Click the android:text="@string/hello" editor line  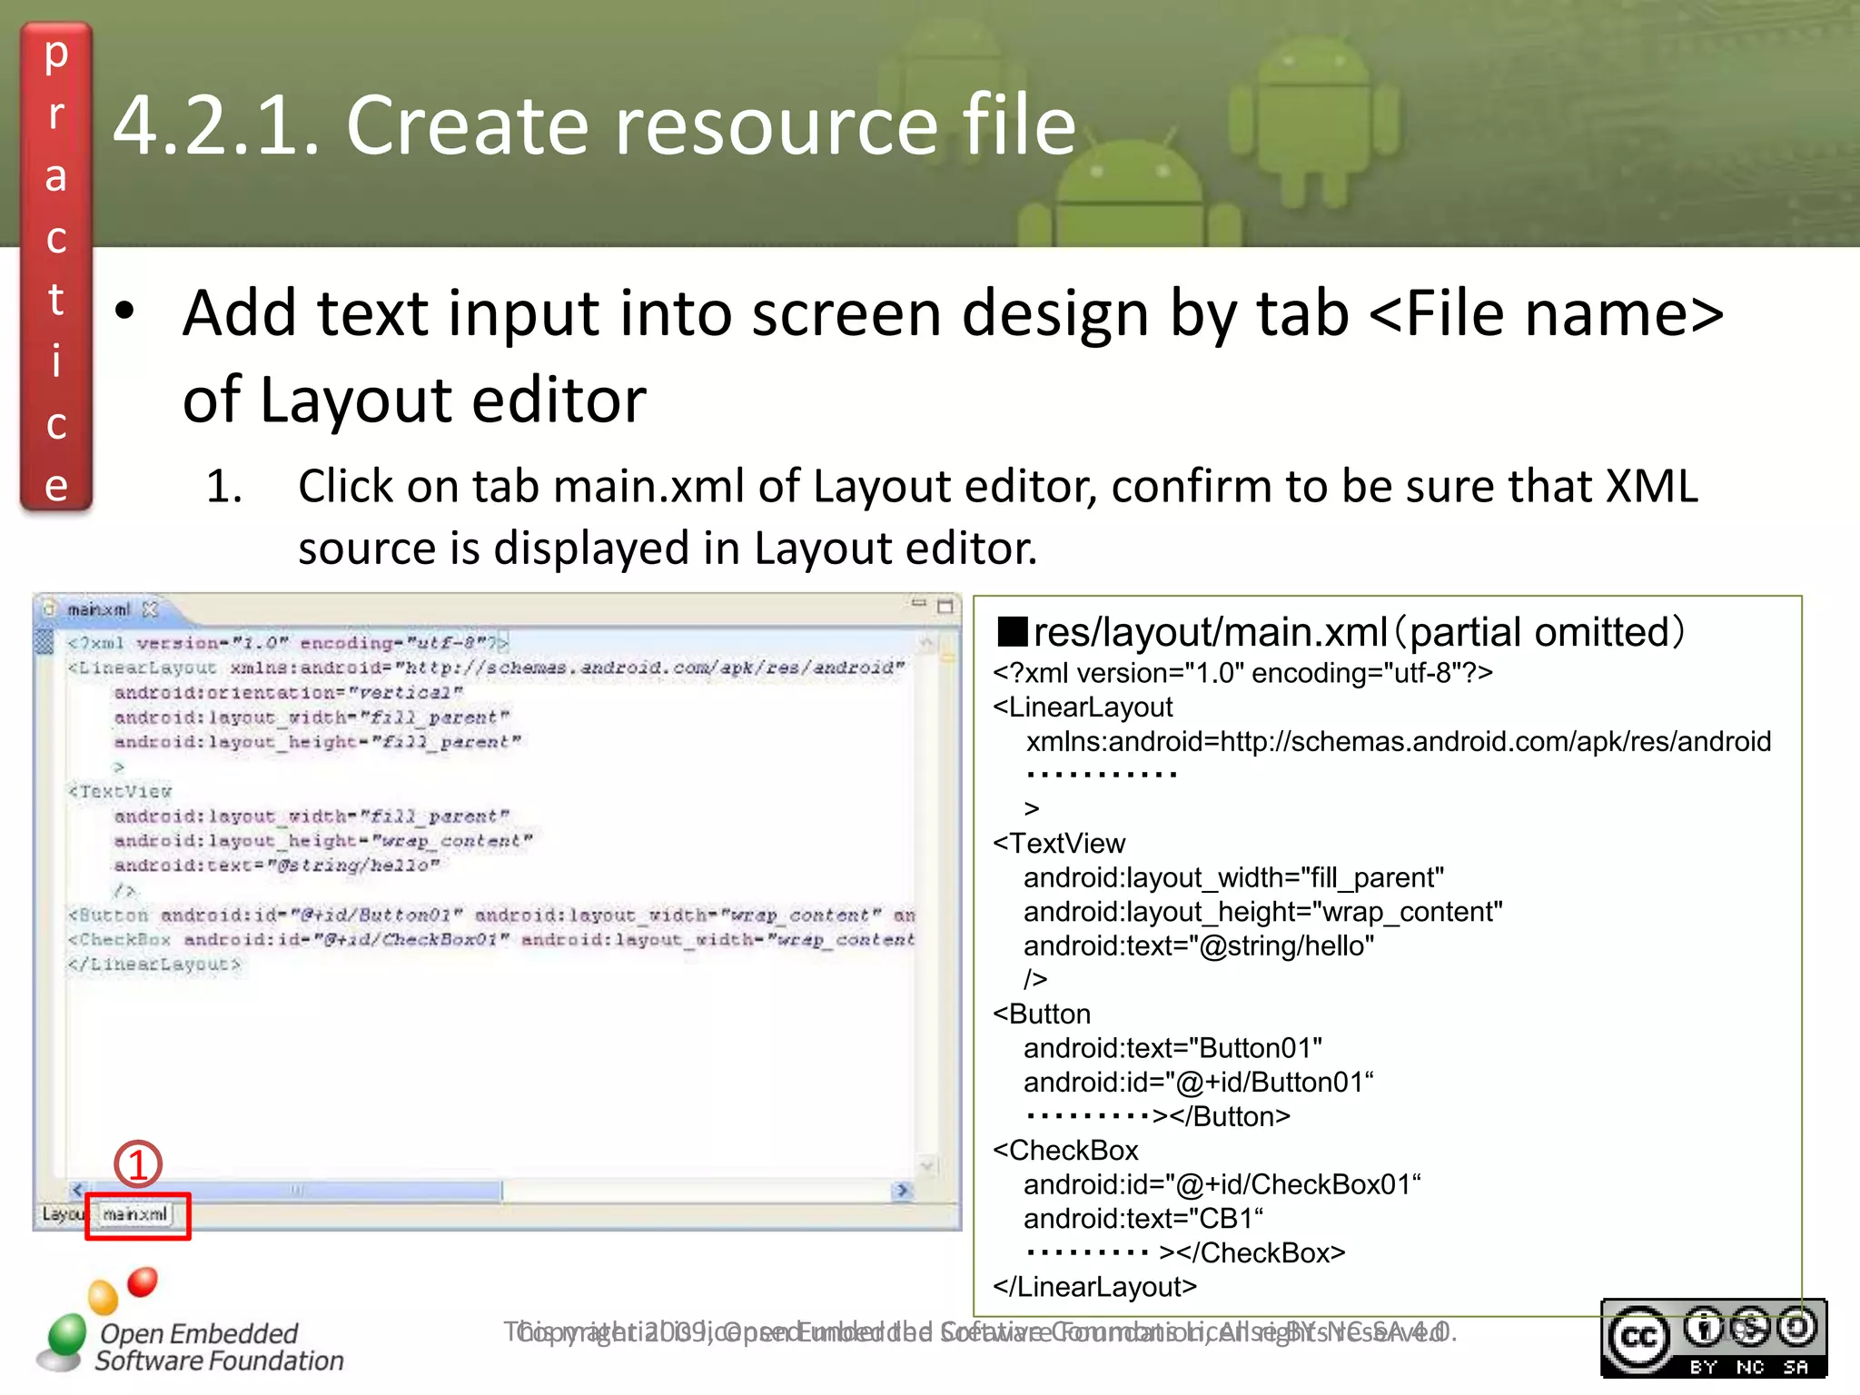click(277, 866)
